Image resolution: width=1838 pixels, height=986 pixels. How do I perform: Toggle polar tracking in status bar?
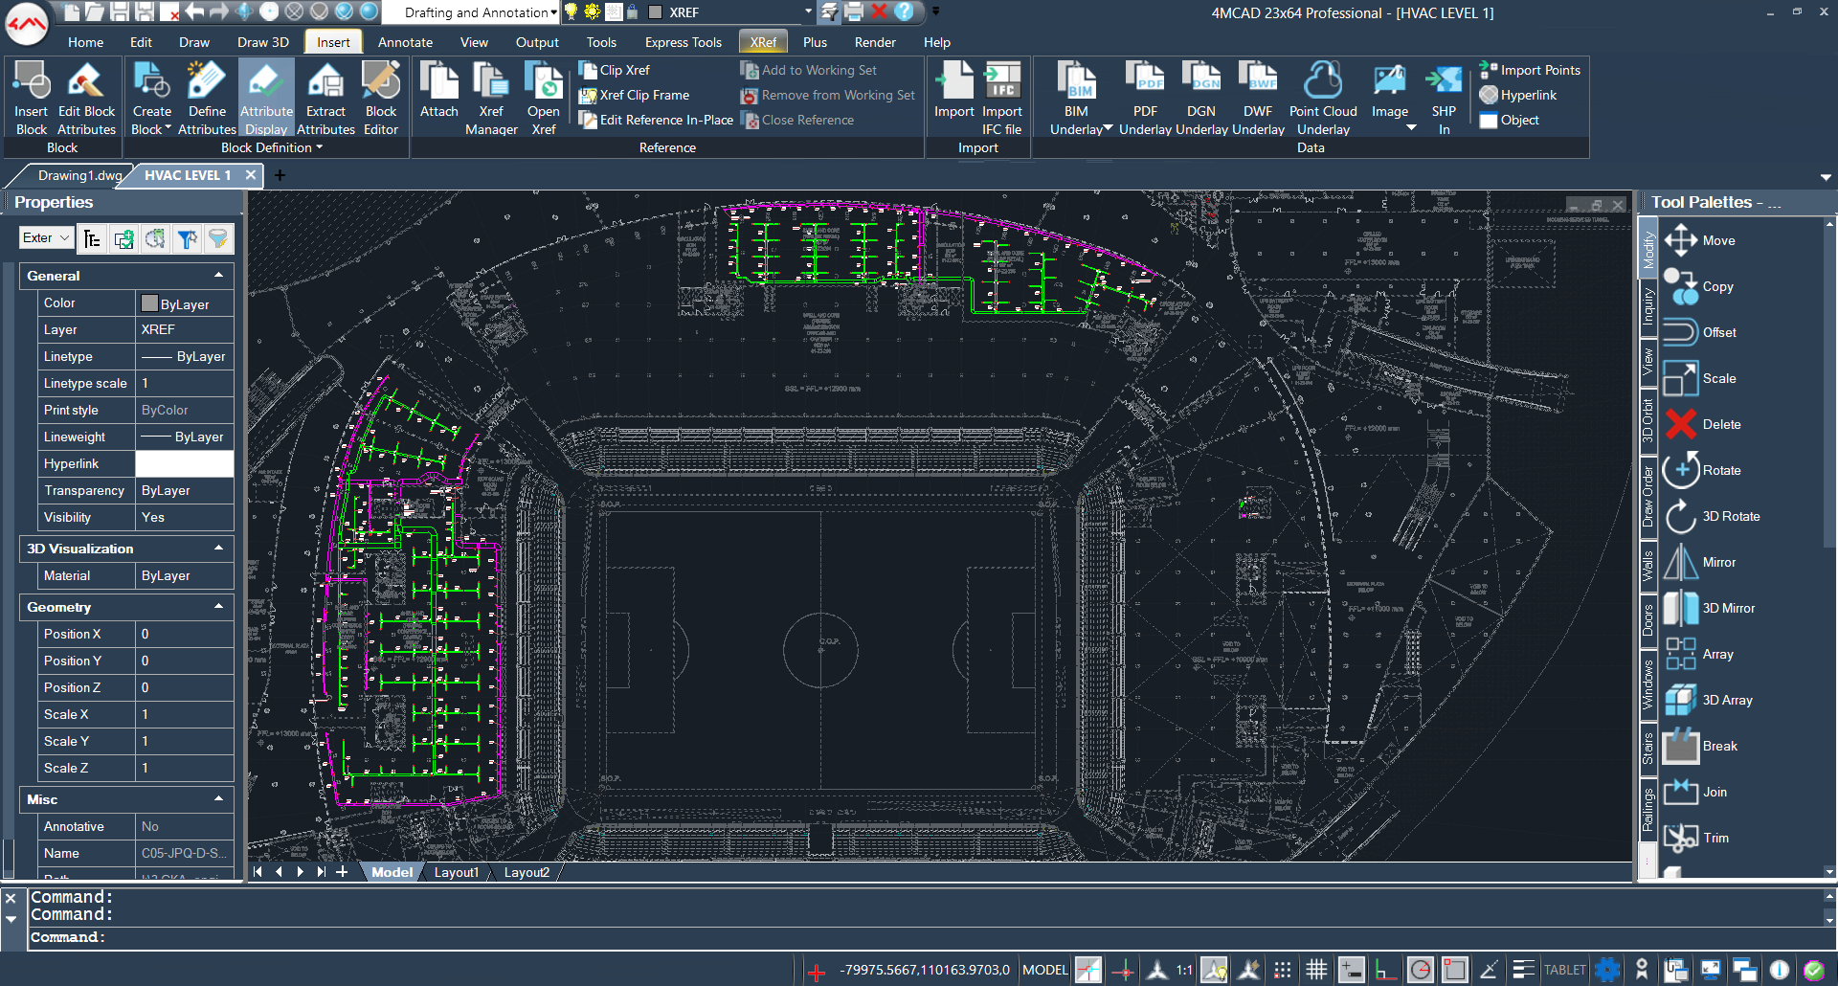click(1421, 970)
